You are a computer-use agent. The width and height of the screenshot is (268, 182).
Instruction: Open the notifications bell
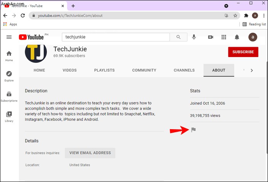(237, 37)
